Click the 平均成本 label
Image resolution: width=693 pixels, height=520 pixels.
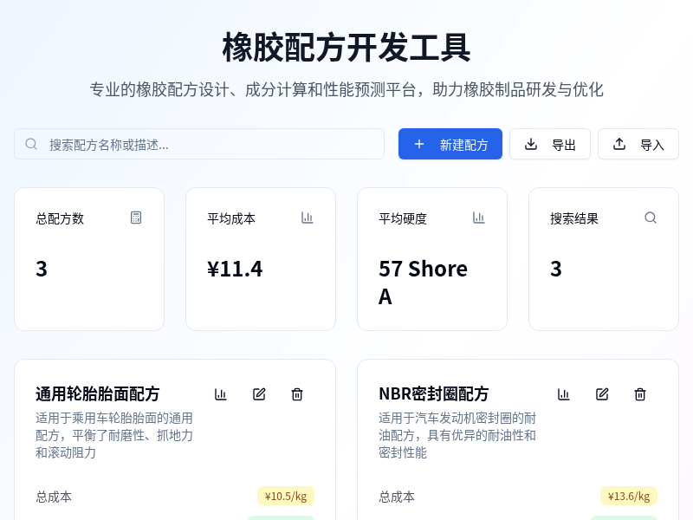click(x=231, y=218)
